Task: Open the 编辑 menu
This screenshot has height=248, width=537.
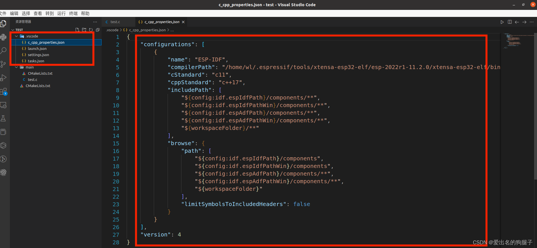Action: point(14,13)
